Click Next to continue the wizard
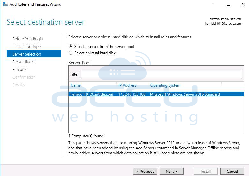Viewport: 249px width, 176px height. point(171,172)
